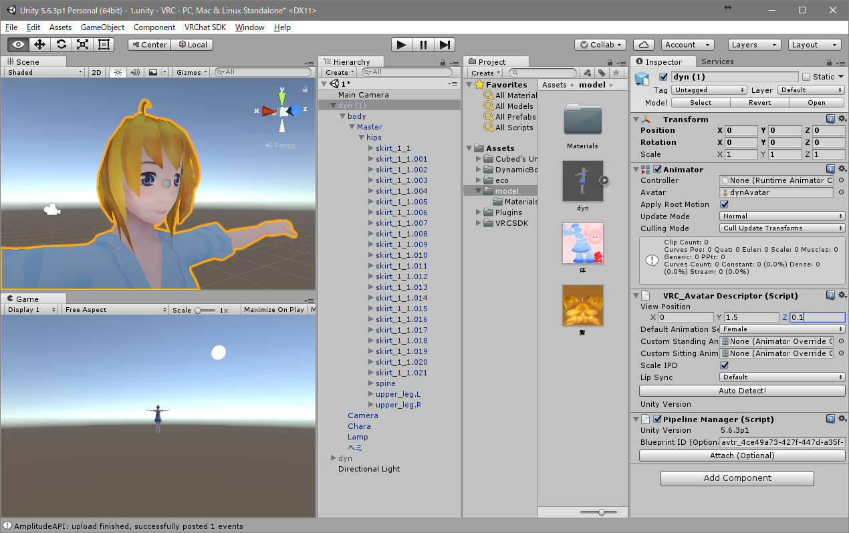Open the Window menu
Image resolution: width=849 pixels, height=533 pixels.
click(250, 27)
